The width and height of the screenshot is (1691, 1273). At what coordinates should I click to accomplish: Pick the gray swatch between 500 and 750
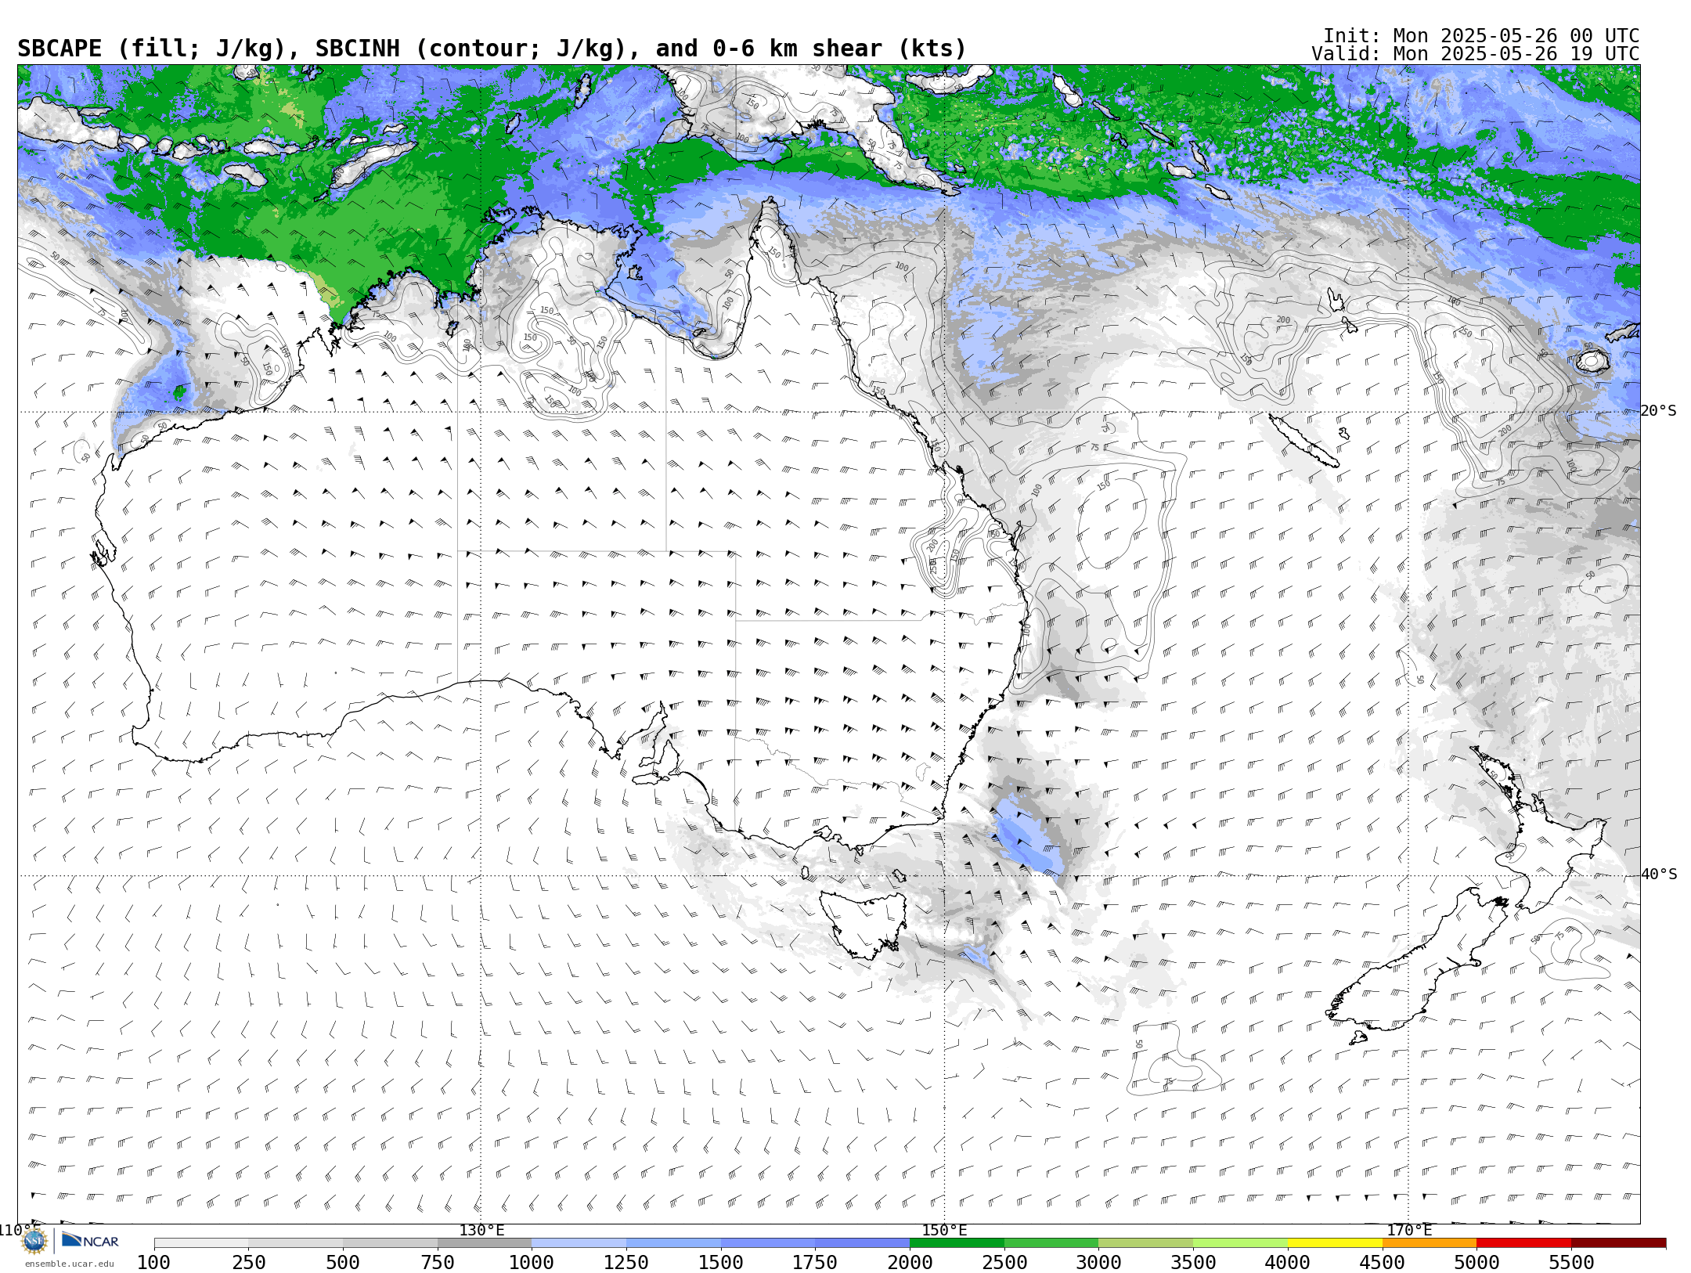coord(390,1243)
